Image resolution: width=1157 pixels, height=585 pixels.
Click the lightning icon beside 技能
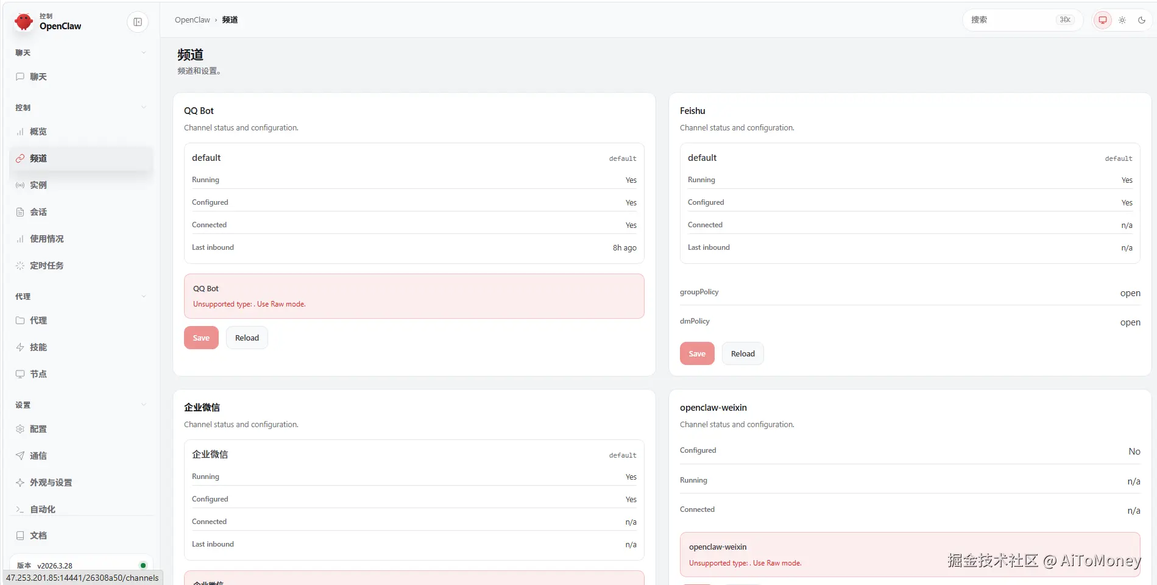point(20,347)
